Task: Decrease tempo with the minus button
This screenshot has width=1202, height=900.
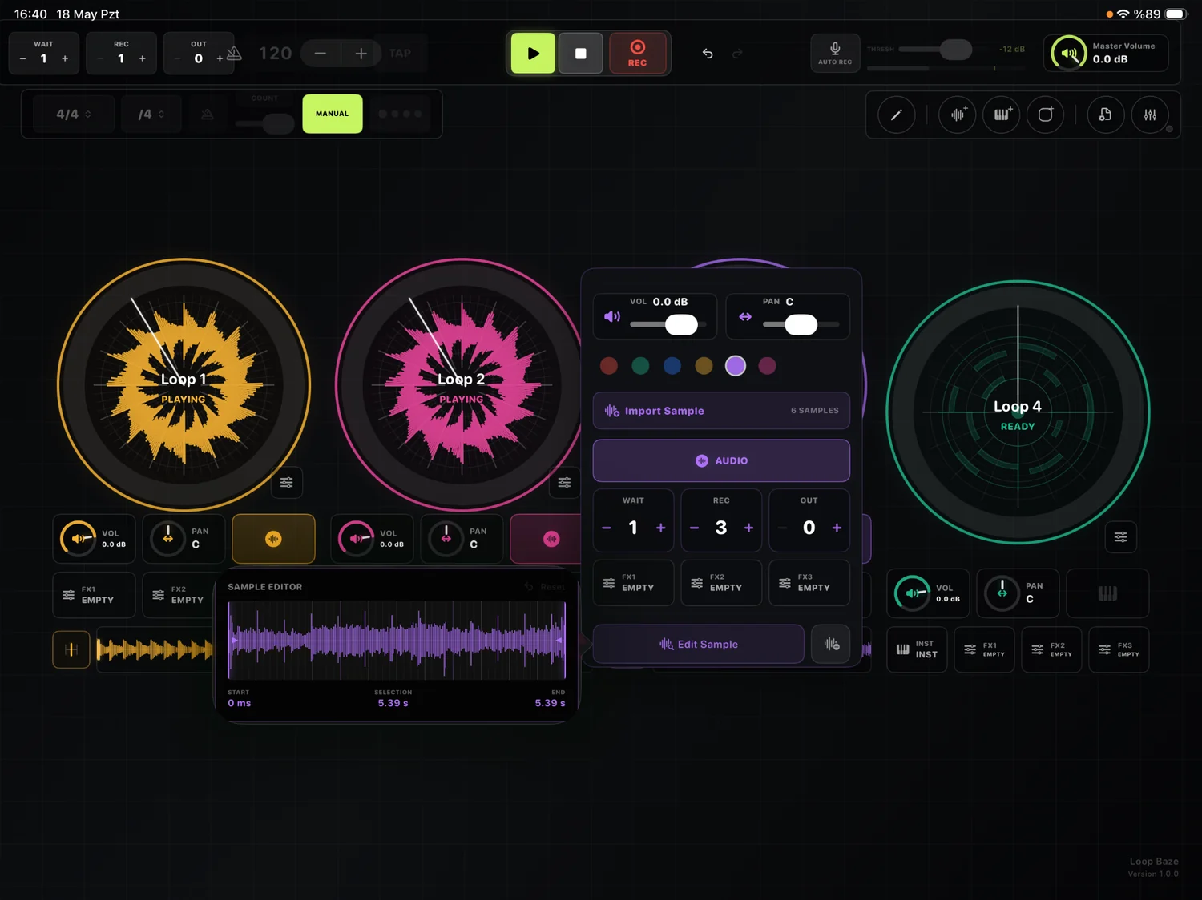Action: [x=320, y=54]
